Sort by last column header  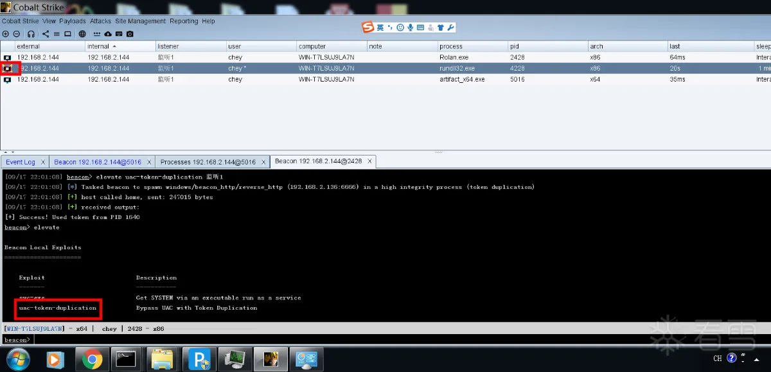[x=711, y=46]
